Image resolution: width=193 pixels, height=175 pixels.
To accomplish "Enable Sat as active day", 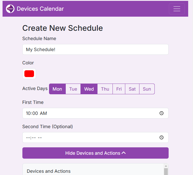I will (x=132, y=89).
